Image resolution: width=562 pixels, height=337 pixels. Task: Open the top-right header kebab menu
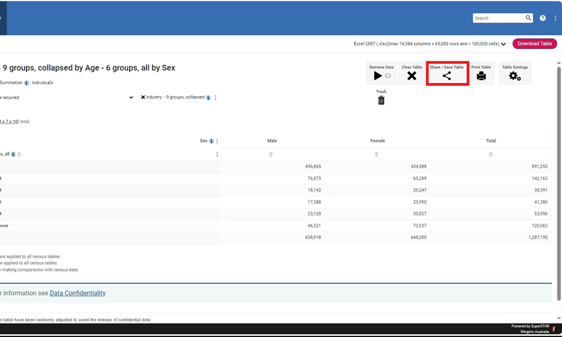tap(555, 18)
